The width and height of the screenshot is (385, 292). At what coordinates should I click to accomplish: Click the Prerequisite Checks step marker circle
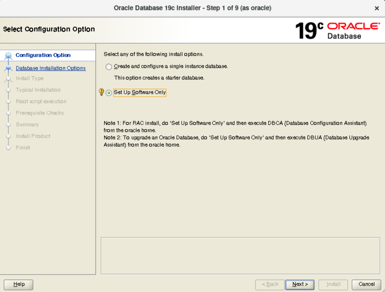8,113
